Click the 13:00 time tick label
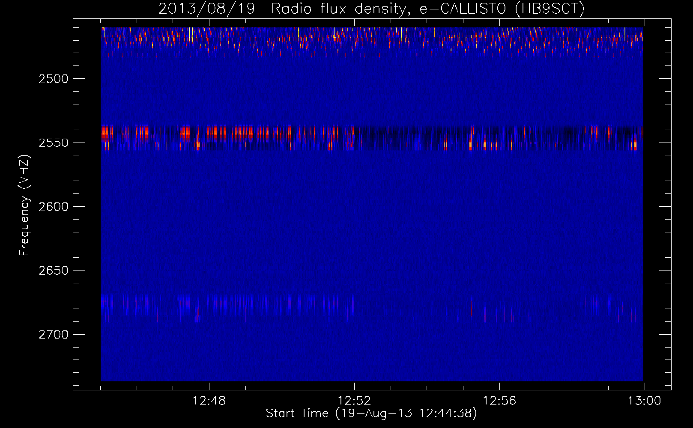Image resolution: width=693 pixels, height=428 pixels. coord(644,401)
